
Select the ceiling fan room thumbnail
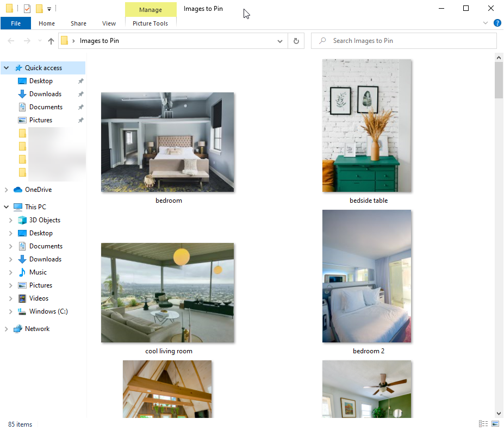tap(367, 389)
